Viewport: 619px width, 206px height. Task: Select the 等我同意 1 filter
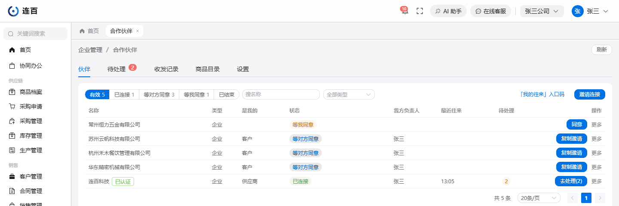[x=196, y=94]
